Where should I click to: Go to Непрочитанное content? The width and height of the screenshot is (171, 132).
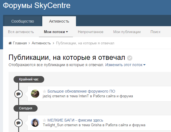[91, 32]
